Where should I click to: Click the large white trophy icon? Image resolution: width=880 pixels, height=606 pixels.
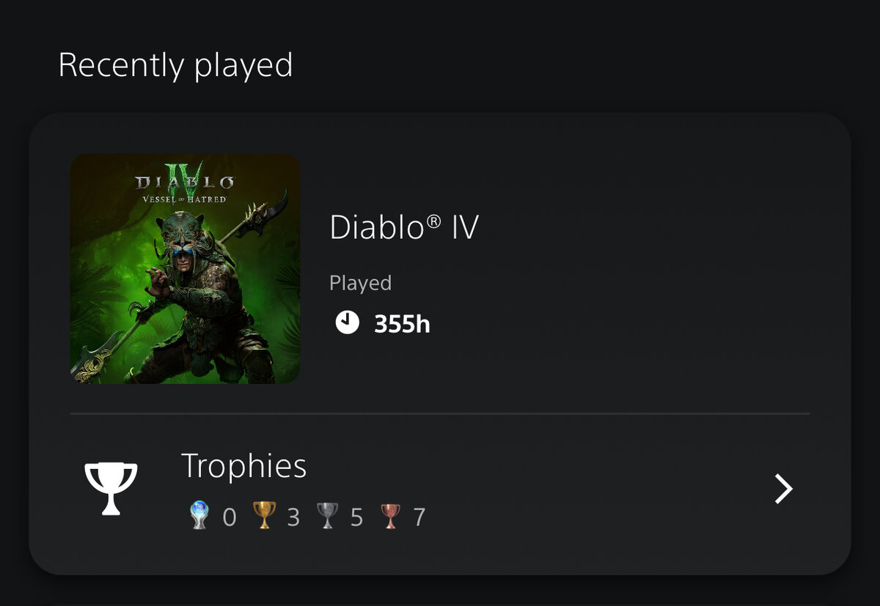click(x=111, y=489)
